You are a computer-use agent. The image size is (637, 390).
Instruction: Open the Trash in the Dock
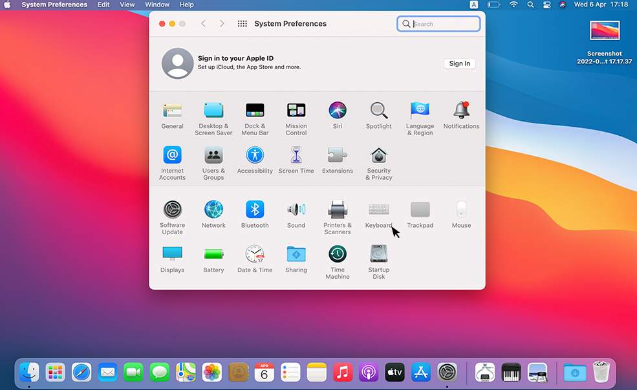tap(601, 372)
